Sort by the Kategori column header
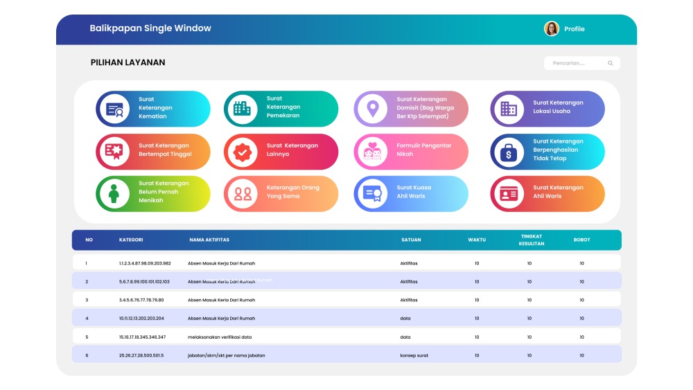This screenshot has width=693, height=390. pyautogui.click(x=131, y=240)
